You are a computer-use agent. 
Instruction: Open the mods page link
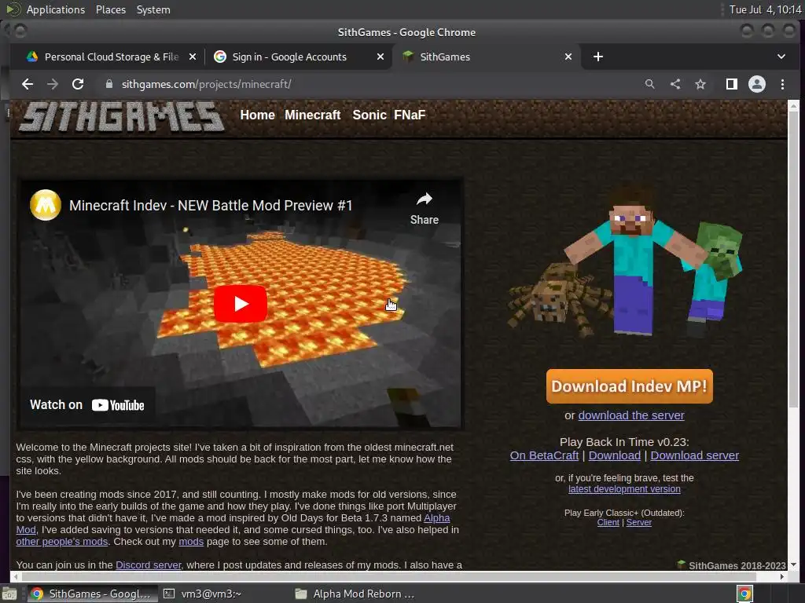[191, 542]
